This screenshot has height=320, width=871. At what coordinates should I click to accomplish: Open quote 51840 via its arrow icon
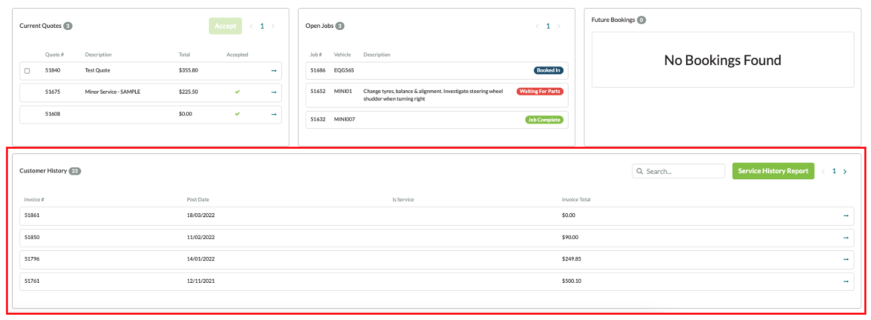coord(273,70)
